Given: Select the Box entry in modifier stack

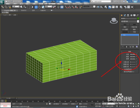Looking at the screenshot, I should tap(130, 35).
